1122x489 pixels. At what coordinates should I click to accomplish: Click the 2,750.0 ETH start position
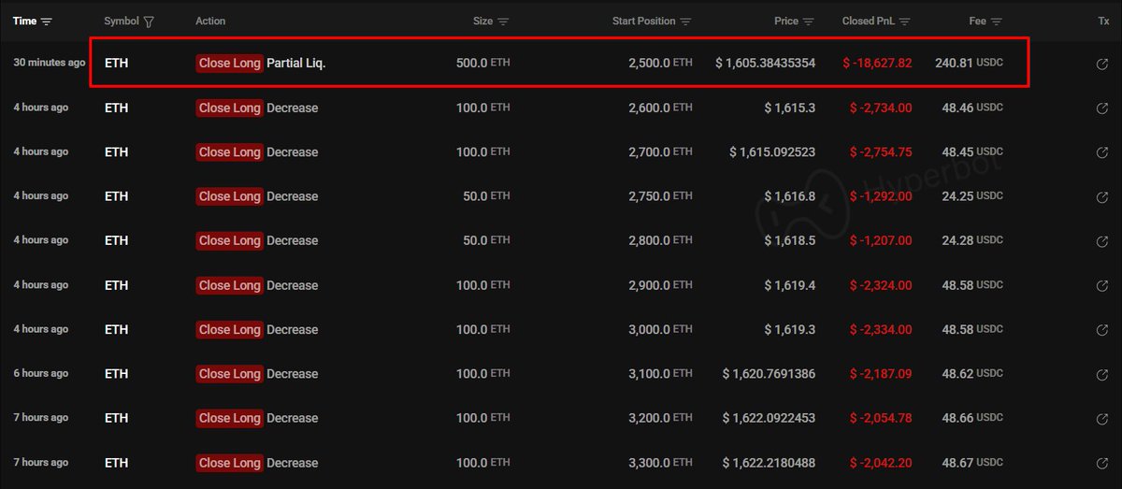pos(660,196)
